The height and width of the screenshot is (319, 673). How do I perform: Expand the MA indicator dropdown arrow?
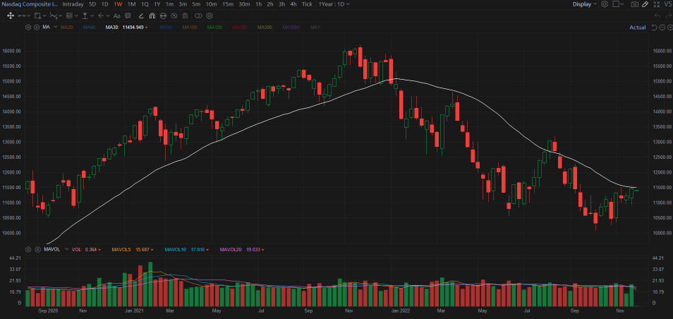coord(55,27)
